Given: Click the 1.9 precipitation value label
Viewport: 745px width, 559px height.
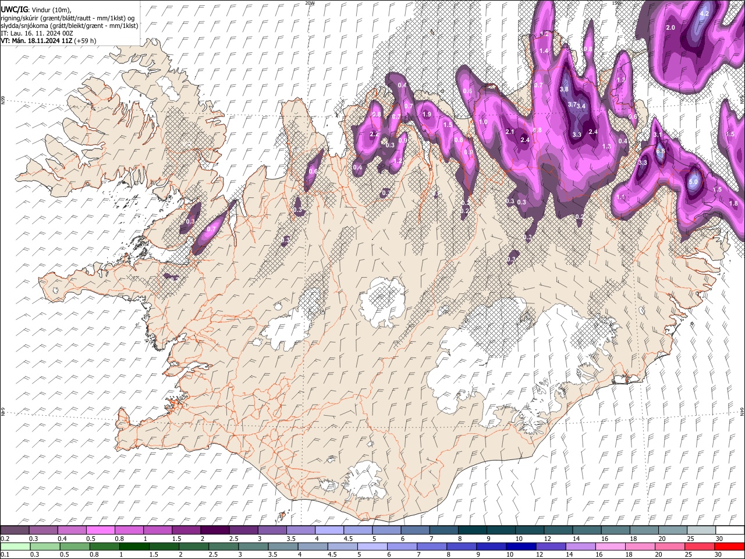Looking at the screenshot, I should pyautogui.click(x=427, y=115).
